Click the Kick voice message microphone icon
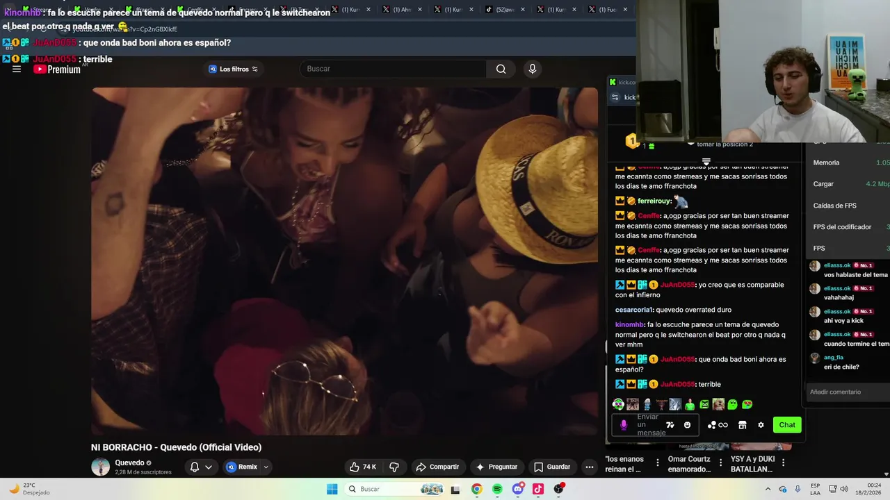This screenshot has height=500, width=890. point(624,425)
